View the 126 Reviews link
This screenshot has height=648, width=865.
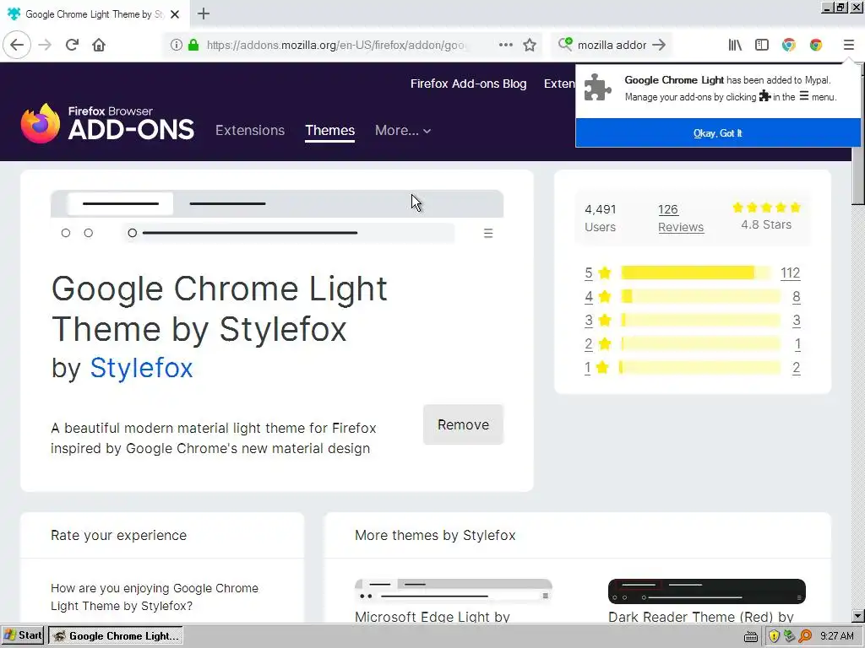681,219
